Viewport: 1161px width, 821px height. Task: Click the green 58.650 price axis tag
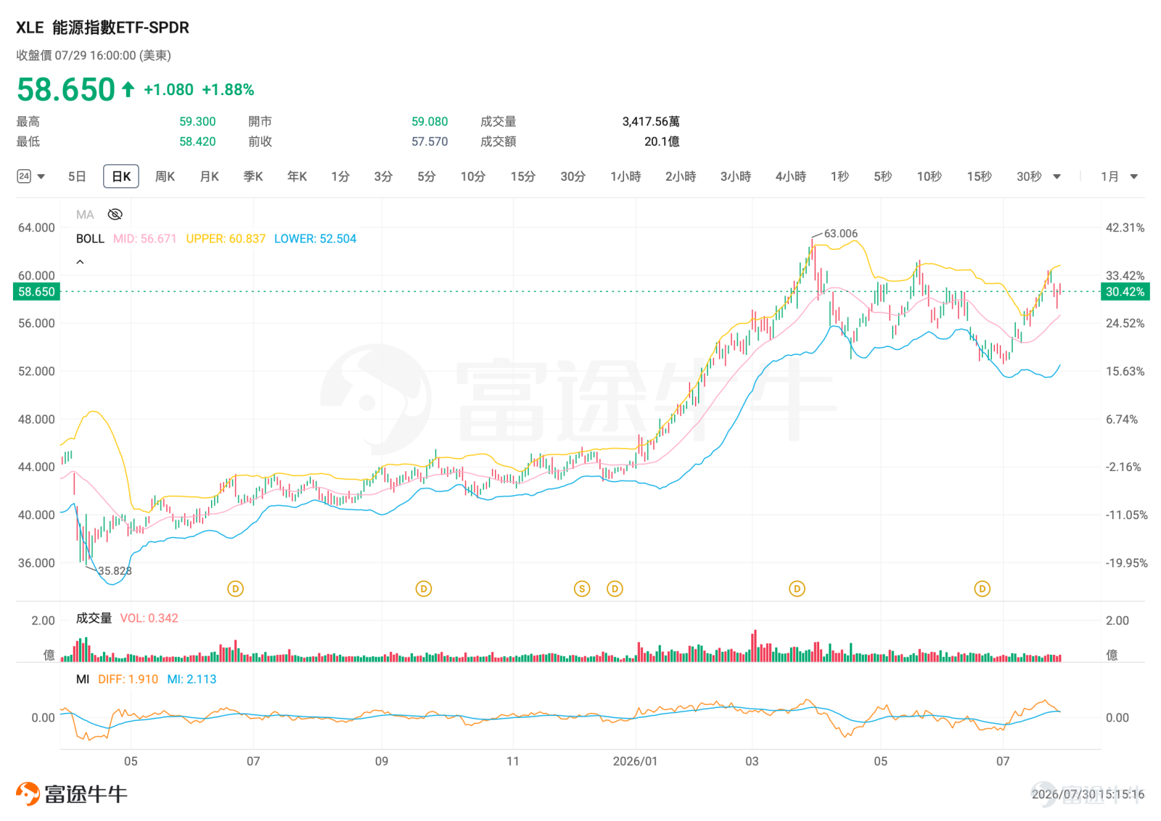point(36,292)
